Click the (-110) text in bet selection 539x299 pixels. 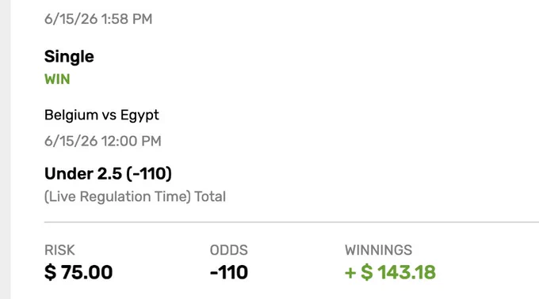pos(149,173)
